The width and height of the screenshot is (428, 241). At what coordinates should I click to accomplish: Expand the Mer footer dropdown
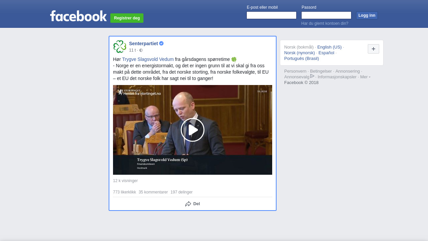click(365, 77)
